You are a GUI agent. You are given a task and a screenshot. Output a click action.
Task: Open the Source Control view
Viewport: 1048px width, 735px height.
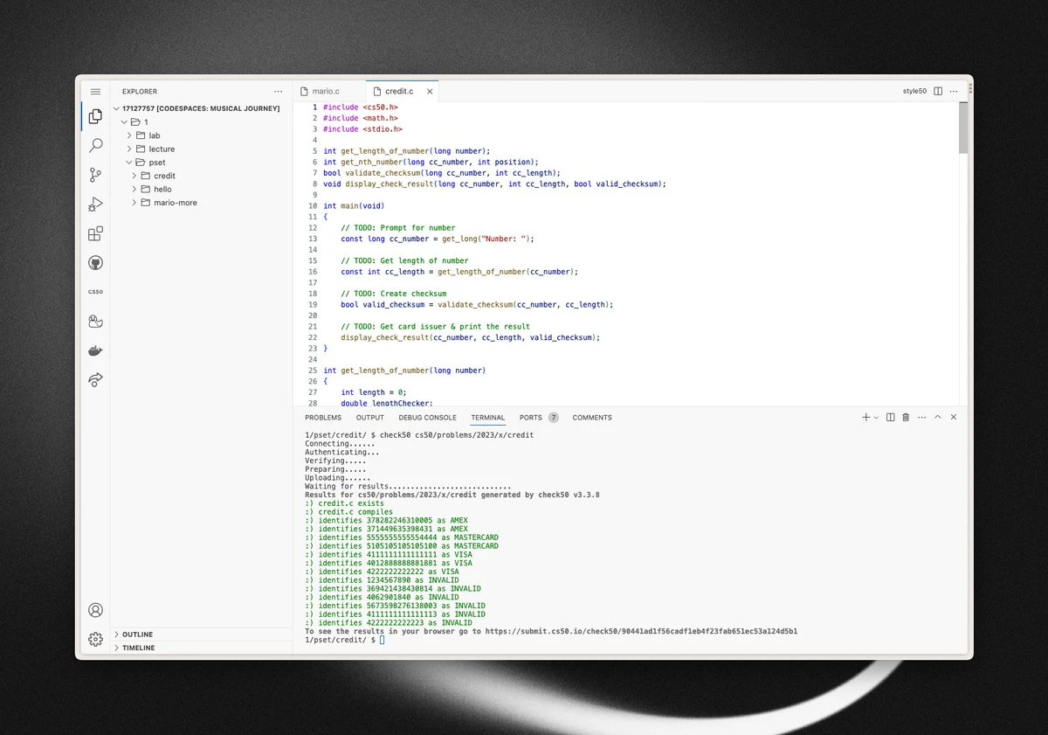[96, 175]
